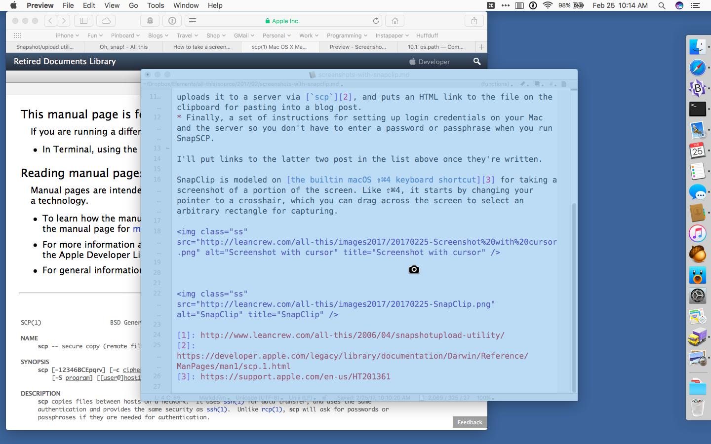Click the Safari sidebar toggle button
Image resolution: width=711 pixels, height=444 pixels.
coord(83,21)
